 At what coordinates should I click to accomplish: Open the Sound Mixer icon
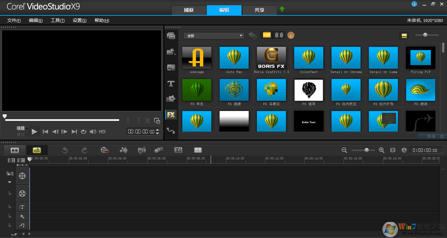pos(124,150)
